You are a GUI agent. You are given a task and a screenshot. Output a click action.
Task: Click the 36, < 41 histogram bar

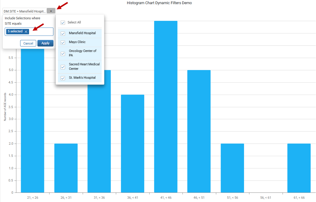click(132, 143)
